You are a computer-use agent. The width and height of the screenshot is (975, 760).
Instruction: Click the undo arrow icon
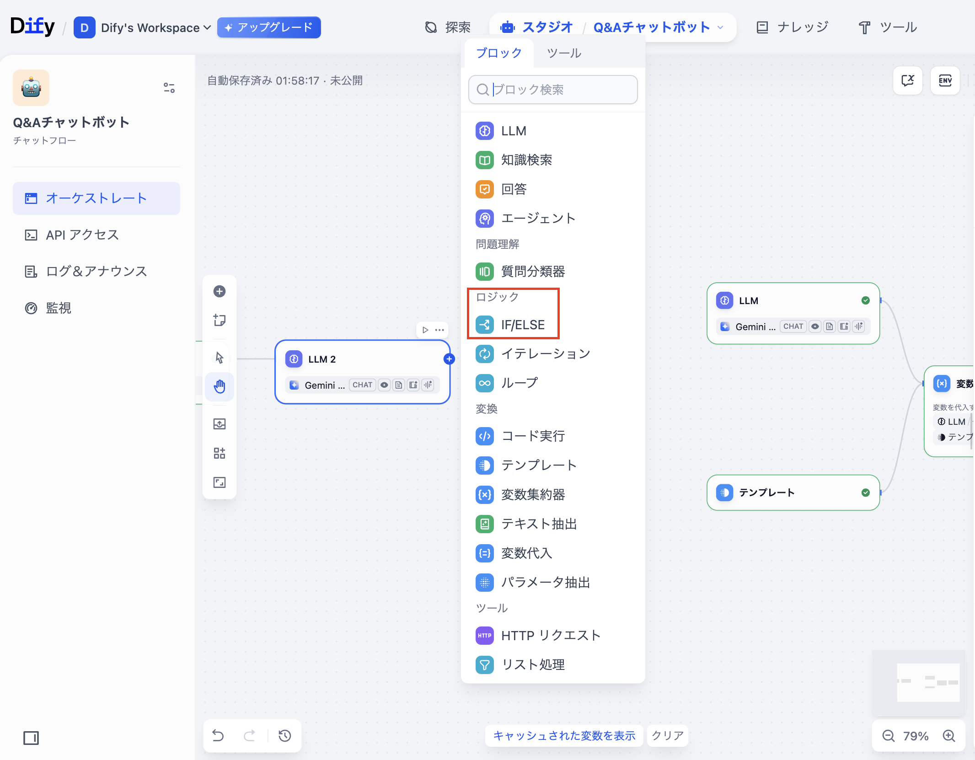point(218,736)
